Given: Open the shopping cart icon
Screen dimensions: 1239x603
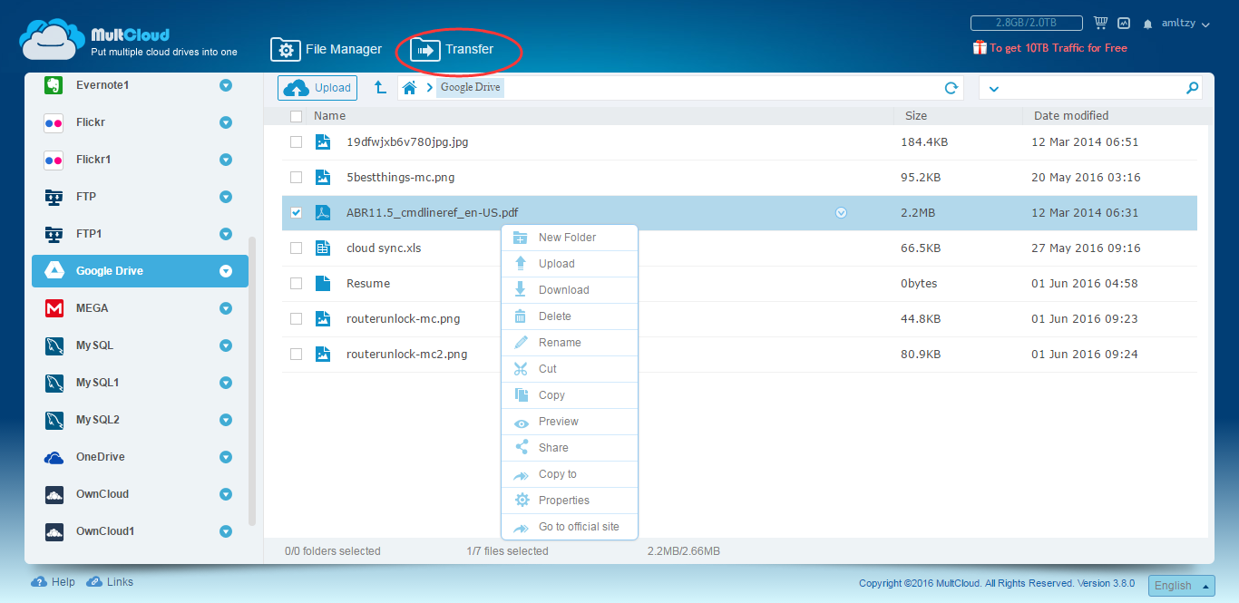Looking at the screenshot, I should 1100,24.
